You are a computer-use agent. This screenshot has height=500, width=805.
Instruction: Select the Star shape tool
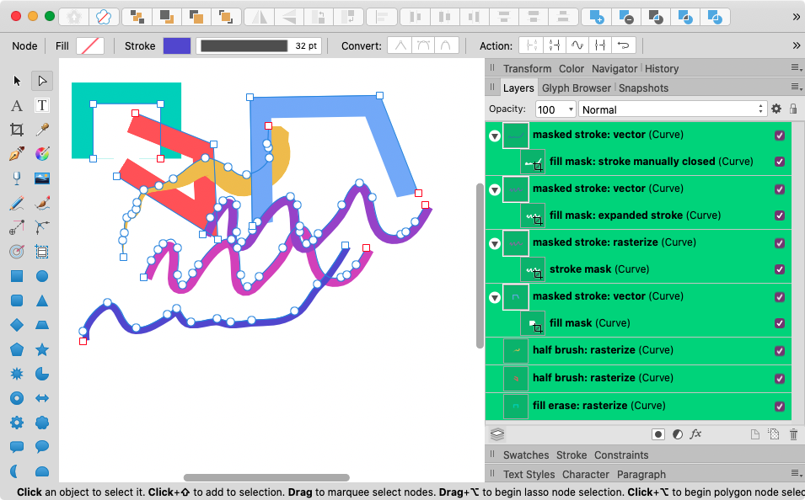click(40, 349)
